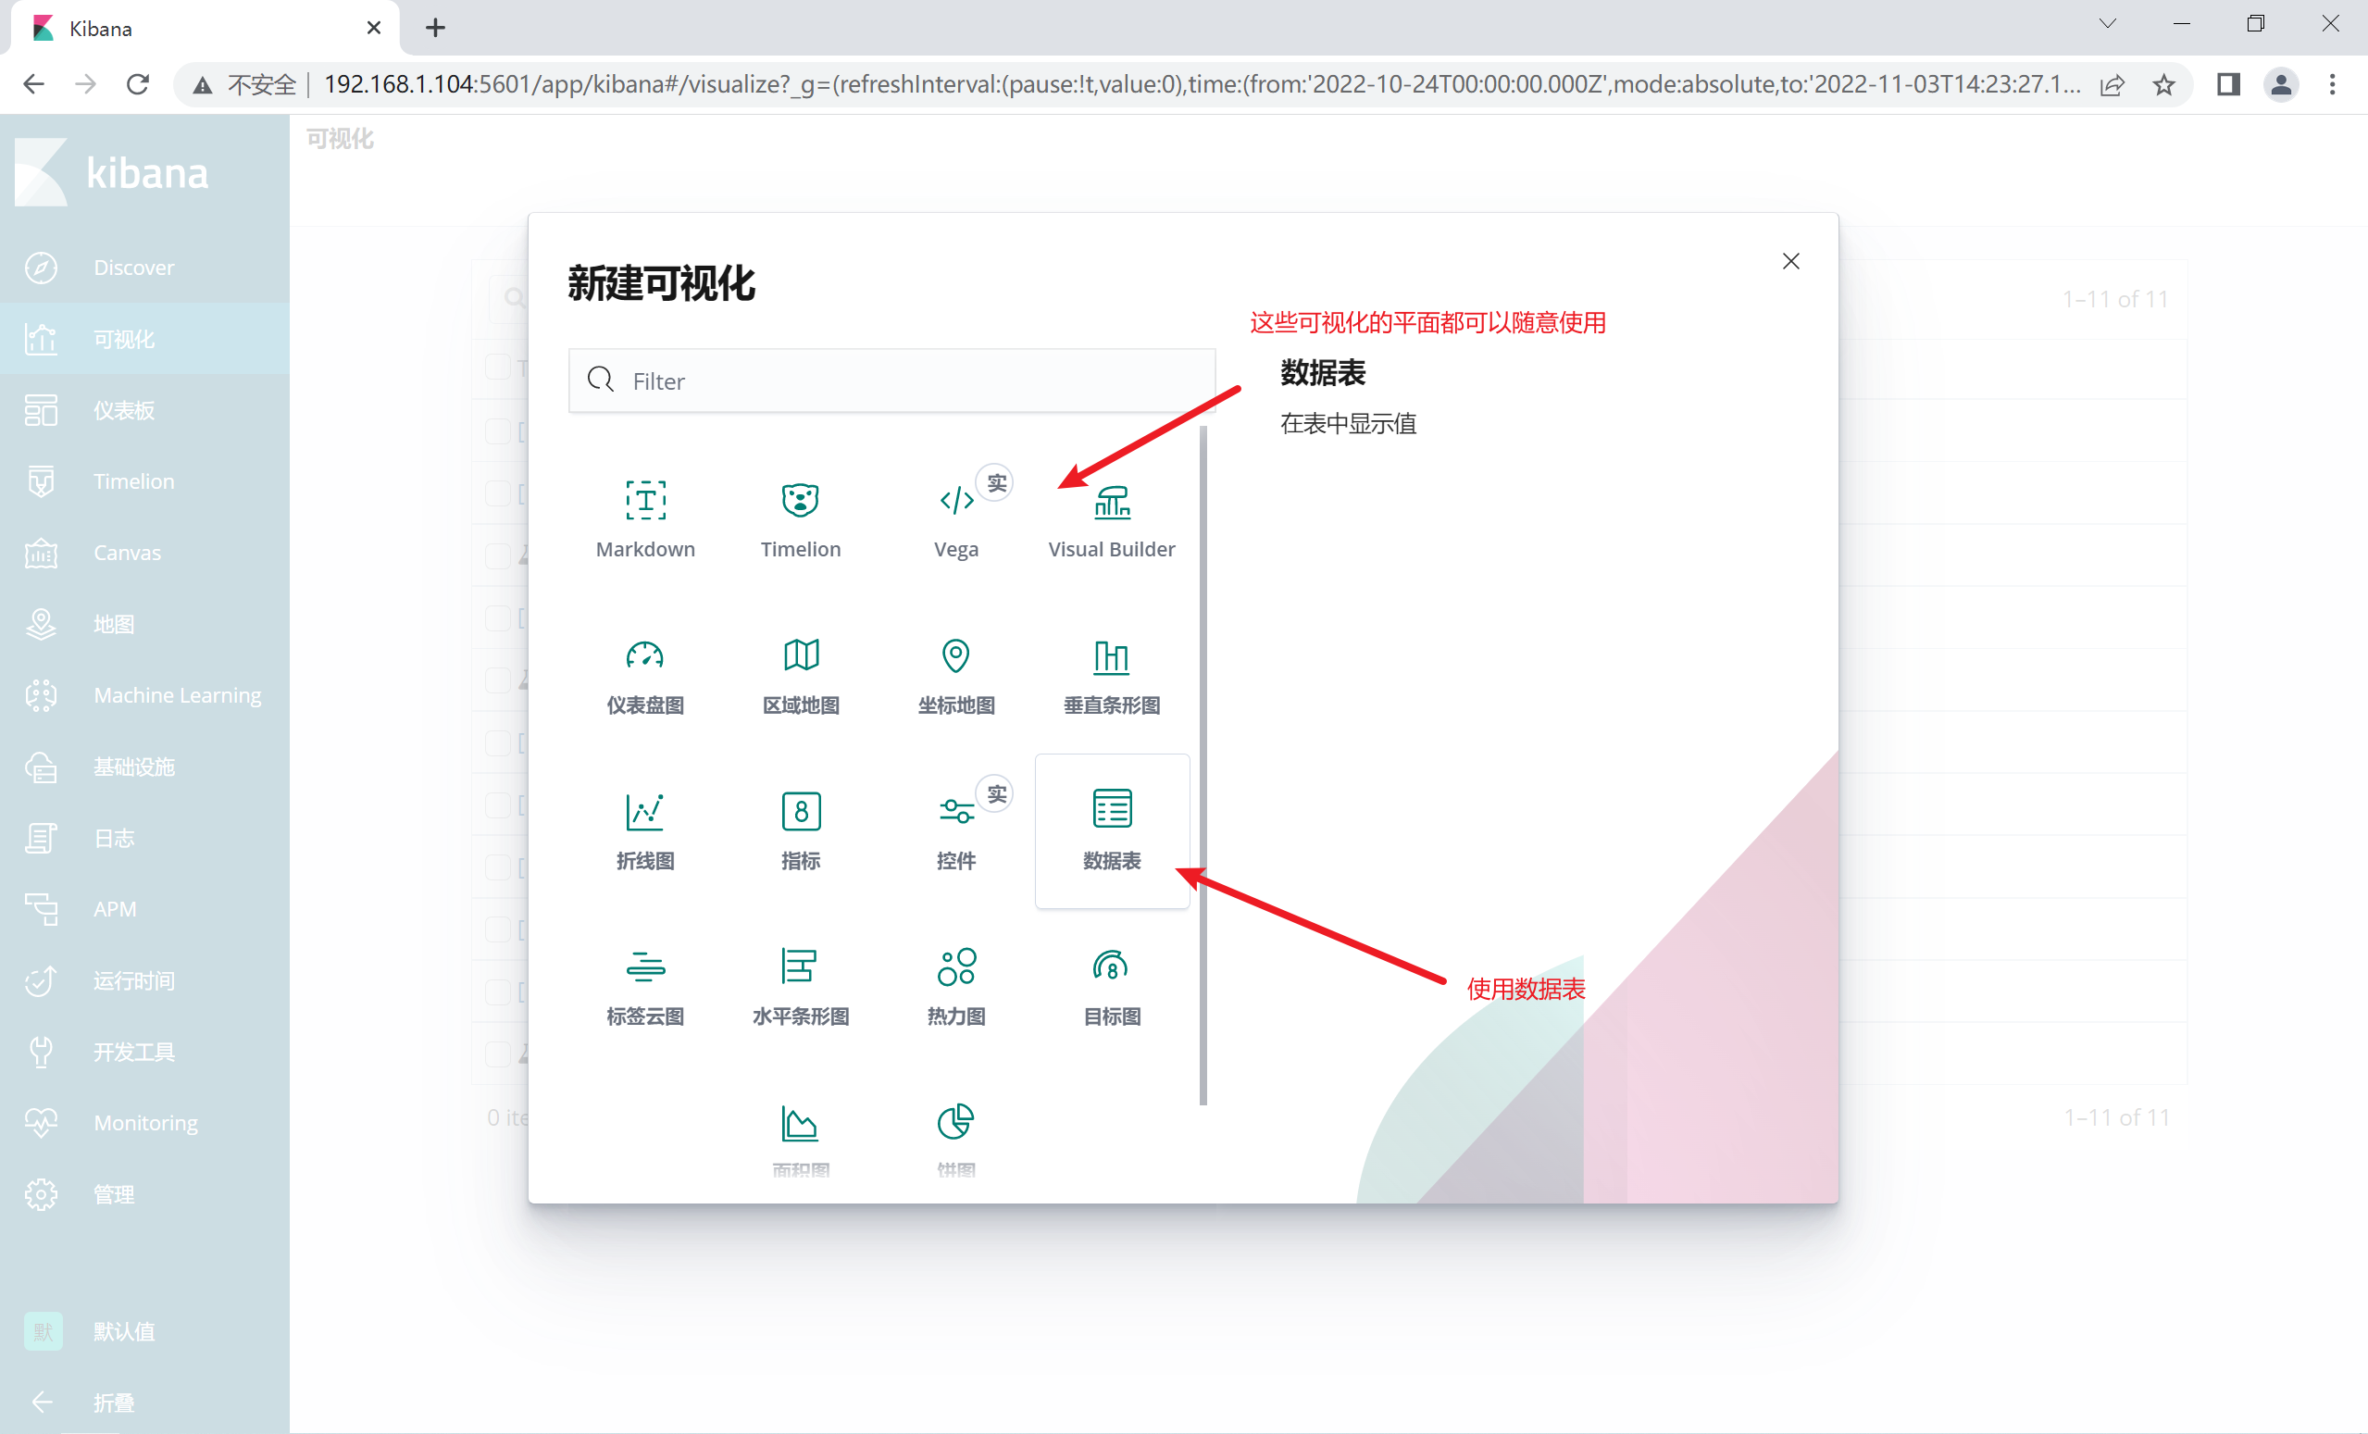
Task: Open 可视化 in the sidebar
Action: [x=144, y=338]
